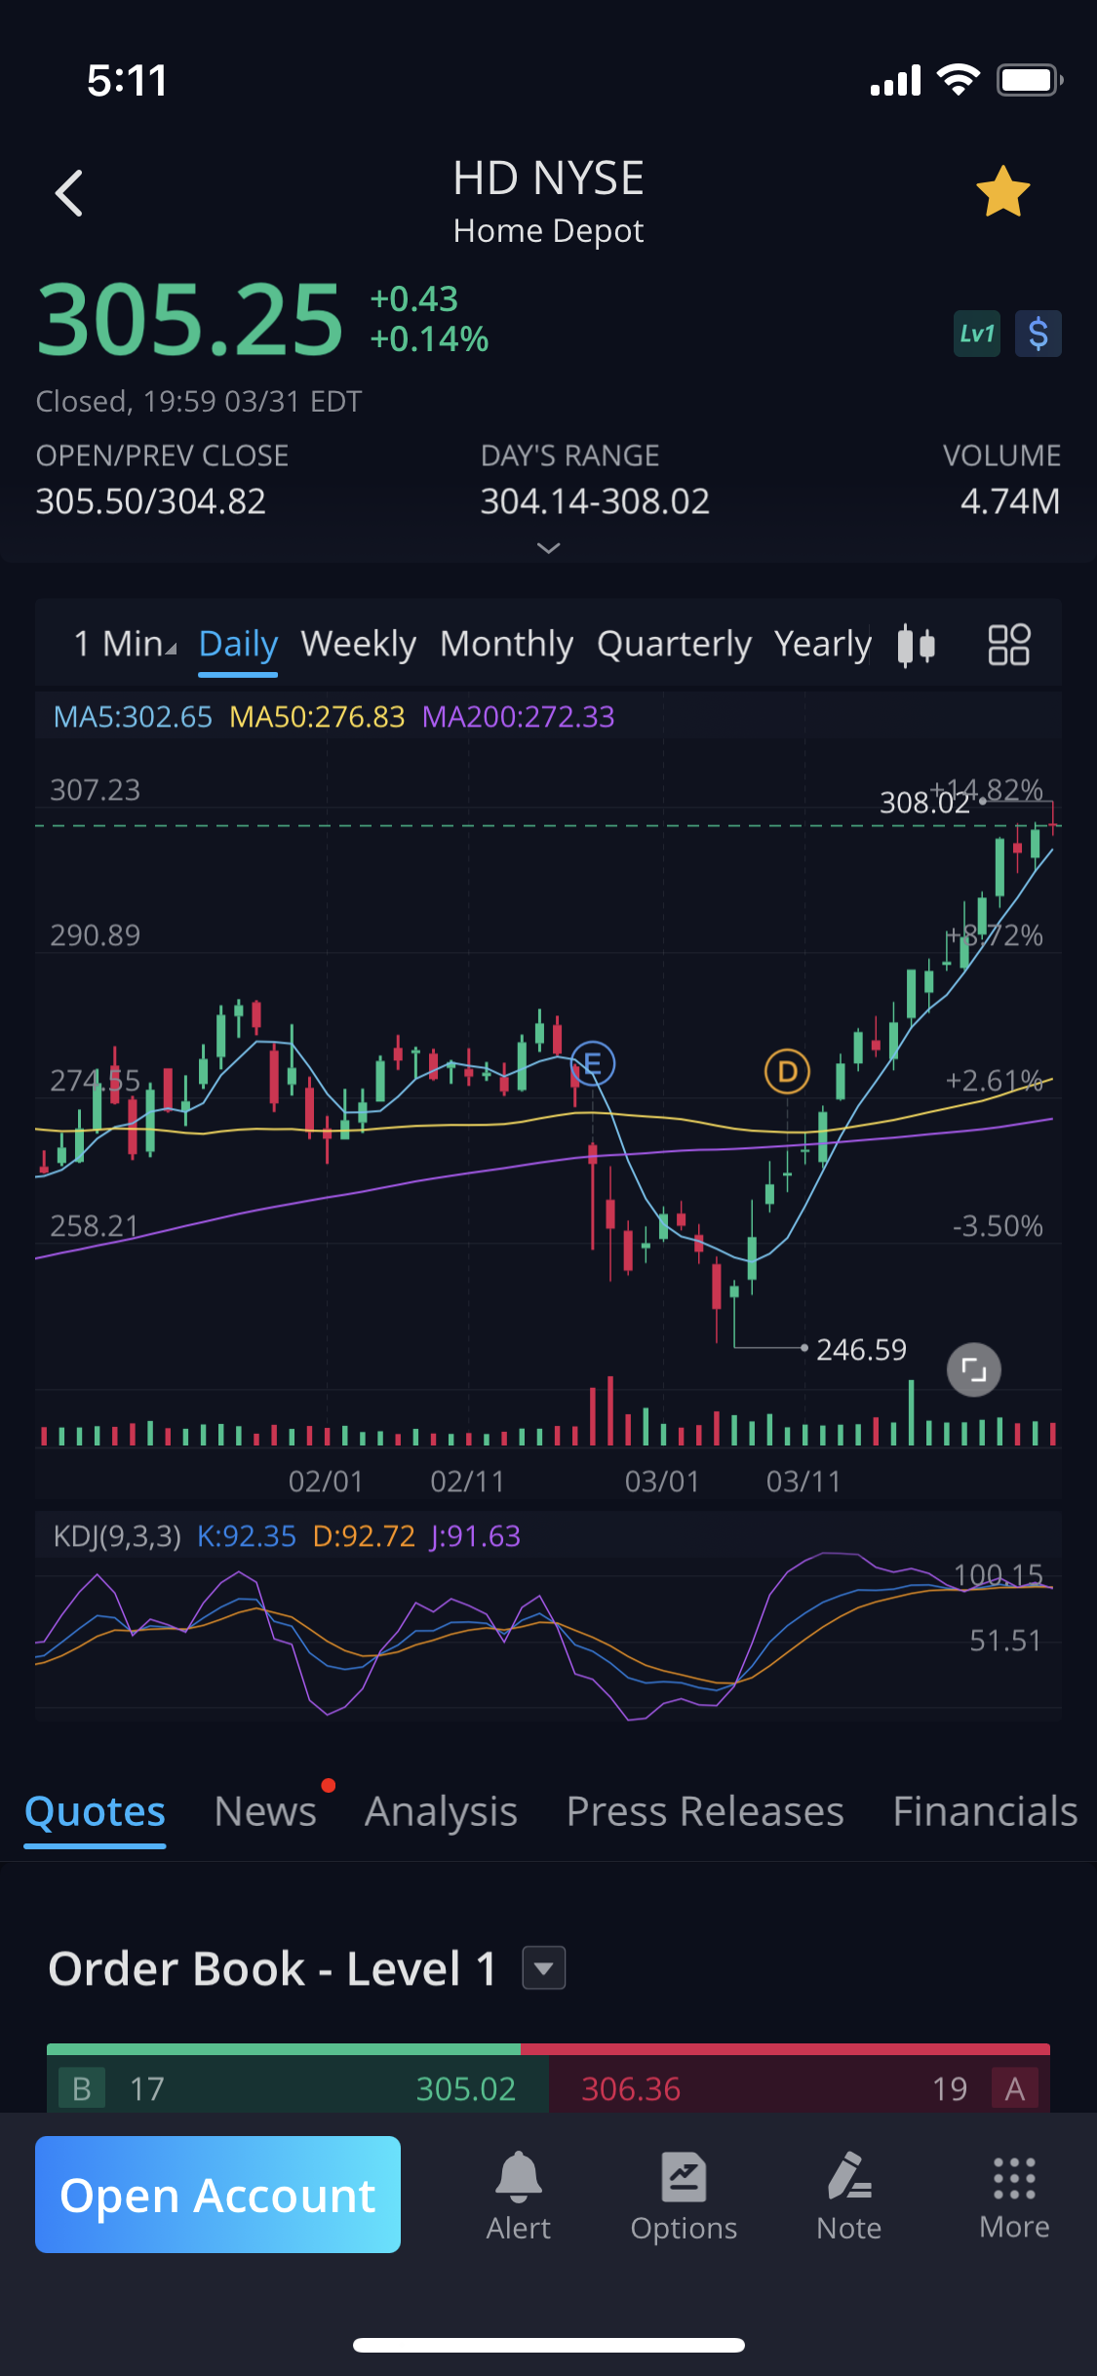Tap the back arrow icon
Viewport: 1097px width, 2376px height.
69,193
